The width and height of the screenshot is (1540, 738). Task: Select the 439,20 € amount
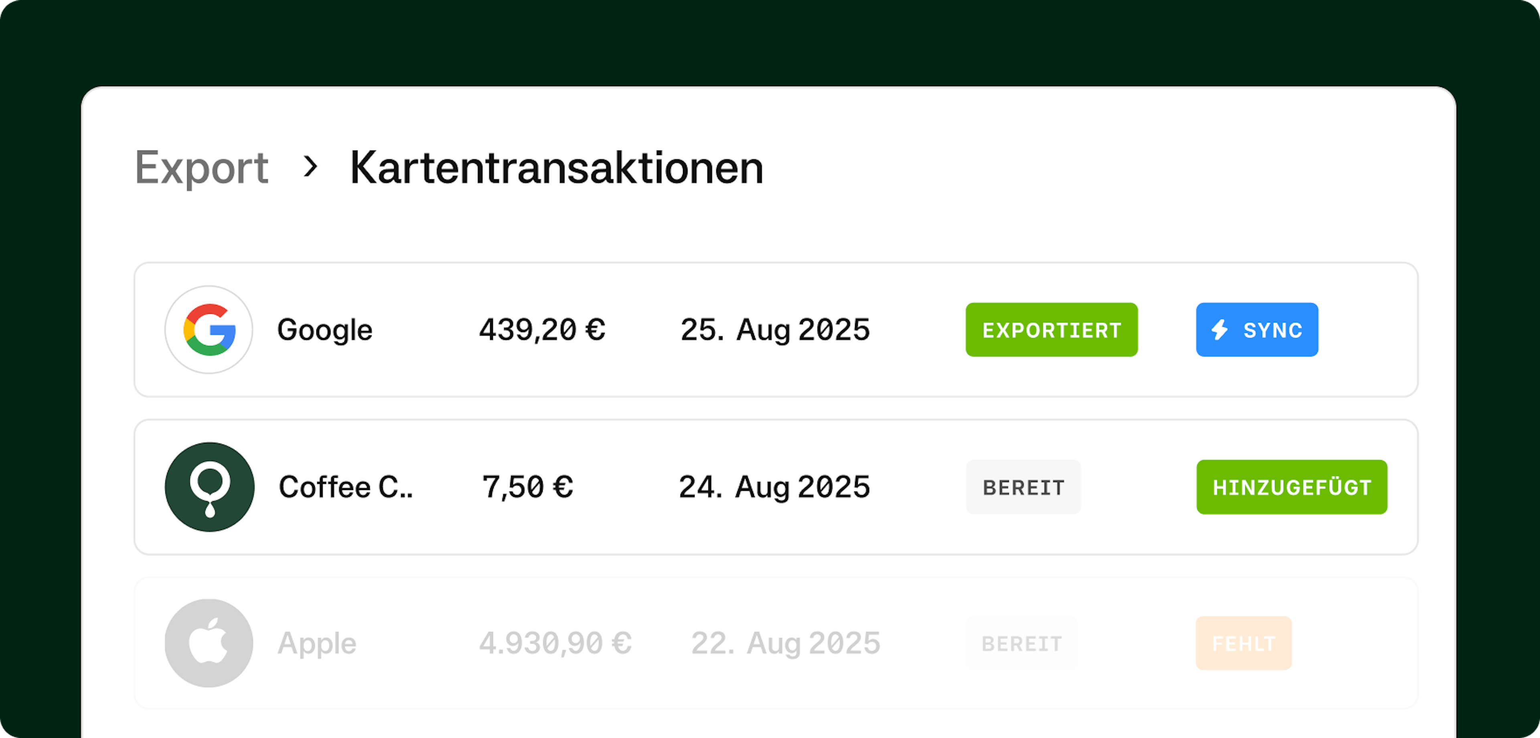[542, 330]
